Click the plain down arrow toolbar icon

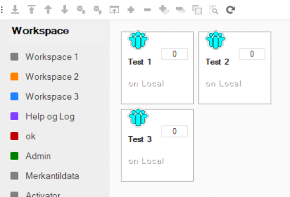click(64, 10)
